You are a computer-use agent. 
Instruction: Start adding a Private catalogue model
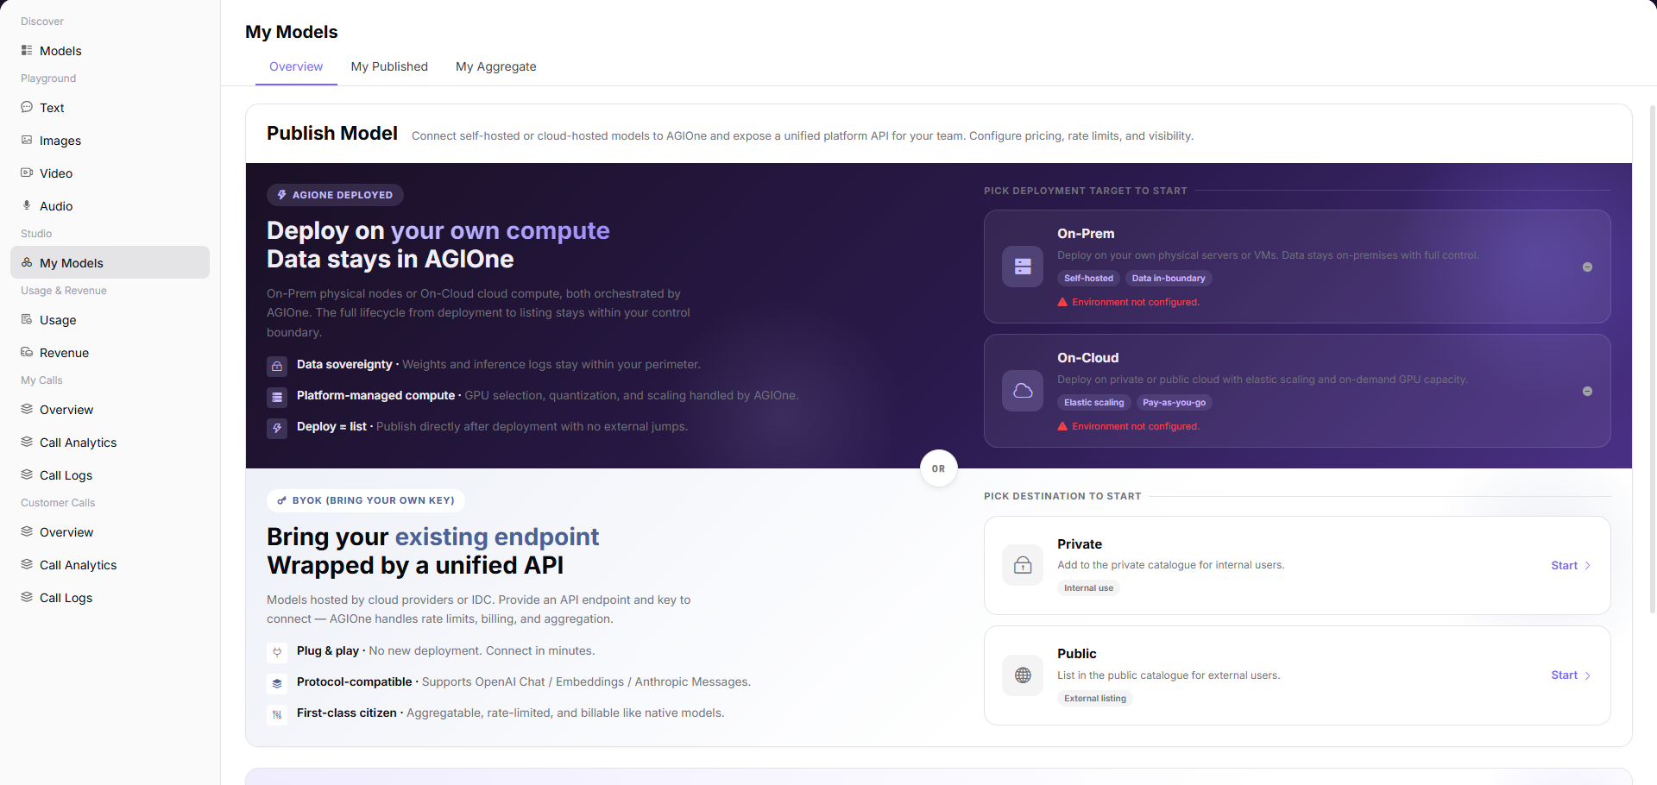[x=1571, y=565]
